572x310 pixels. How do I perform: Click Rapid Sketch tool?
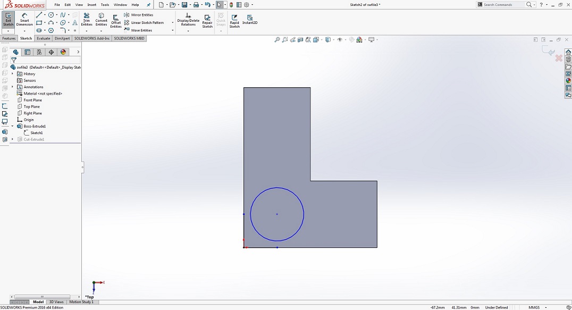click(x=234, y=21)
